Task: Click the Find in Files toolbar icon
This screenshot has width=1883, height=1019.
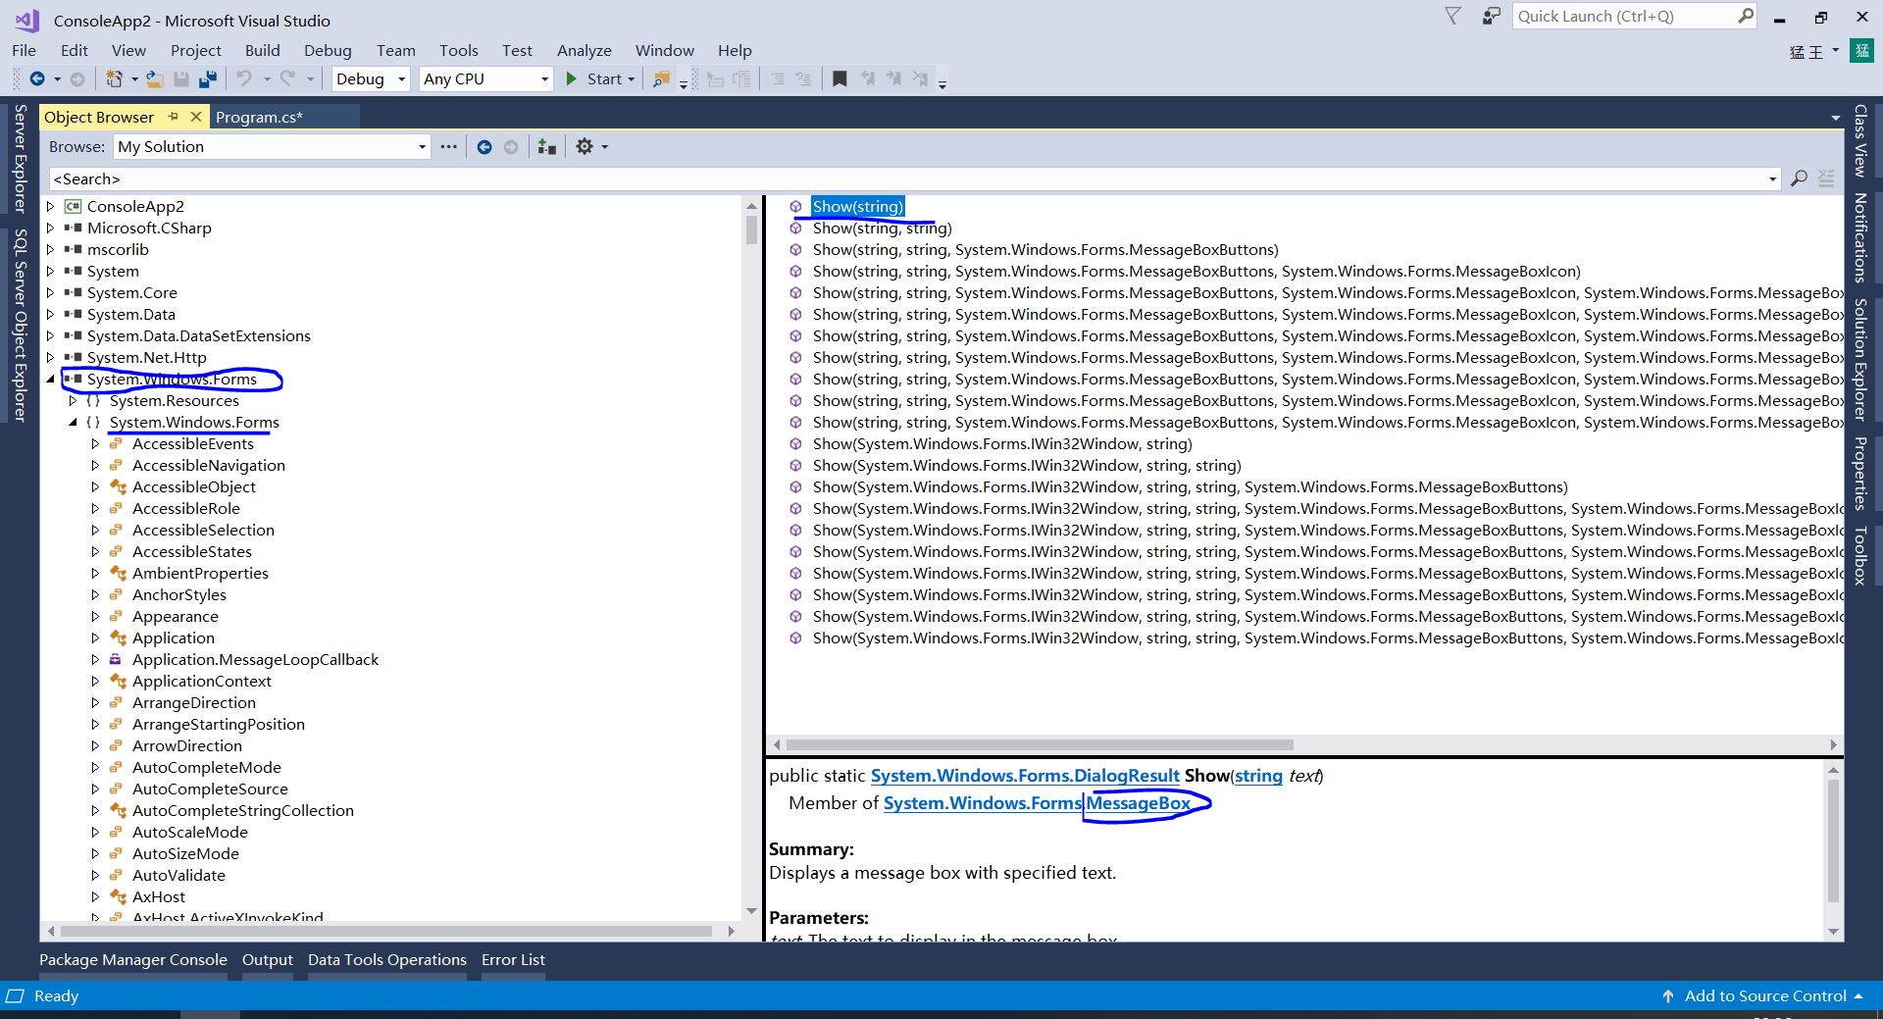Action: 662,79
